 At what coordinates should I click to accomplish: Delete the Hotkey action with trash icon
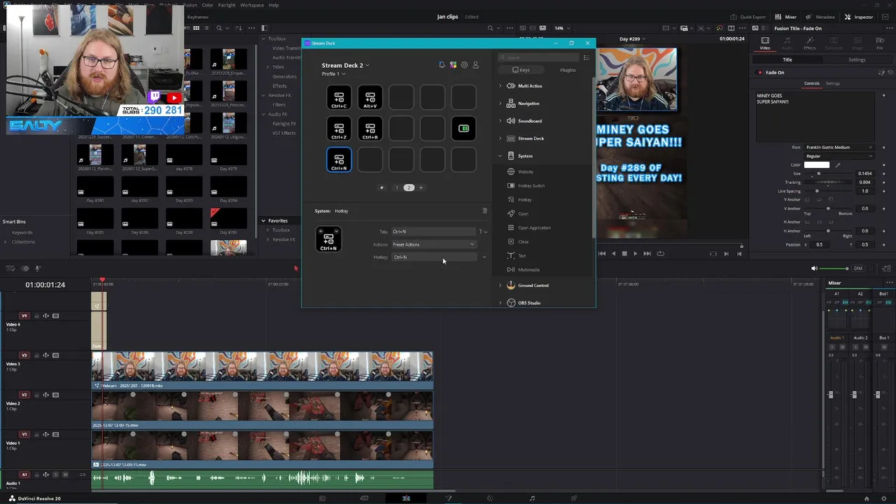[484, 211]
